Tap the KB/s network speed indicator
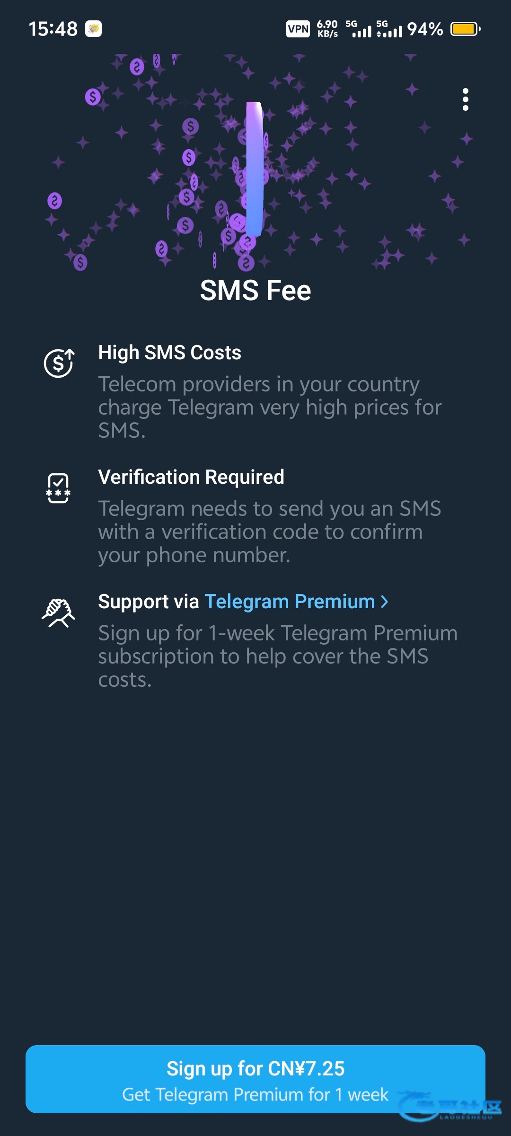The width and height of the screenshot is (511, 1136). click(327, 29)
